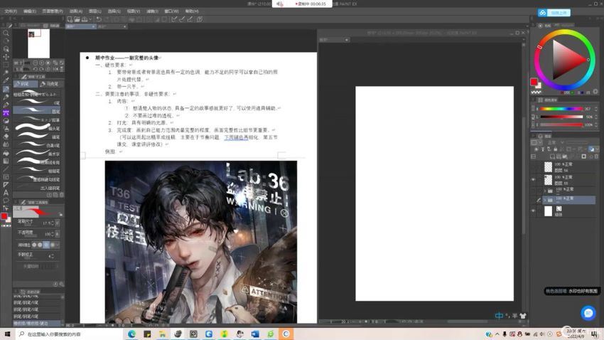Open the Clip Studio cloud upload button
The width and height of the screenshot is (604, 340).
click(x=554, y=13)
